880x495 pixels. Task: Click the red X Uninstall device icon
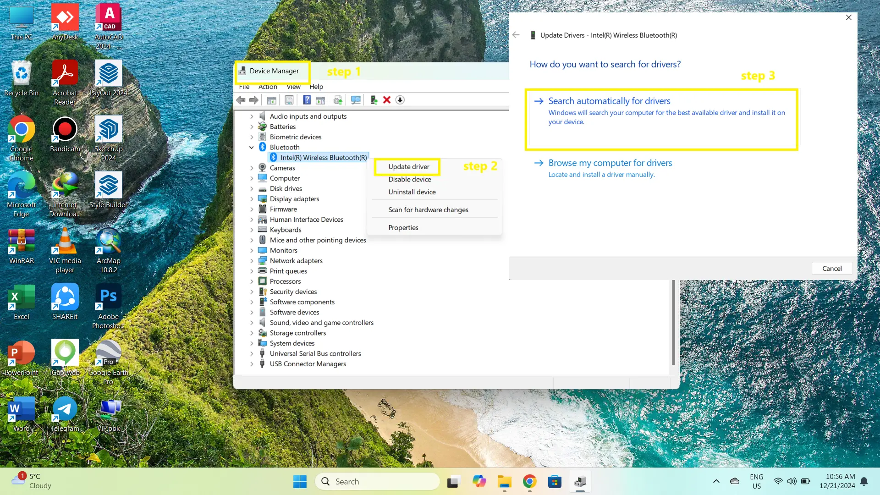pos(387,100)
